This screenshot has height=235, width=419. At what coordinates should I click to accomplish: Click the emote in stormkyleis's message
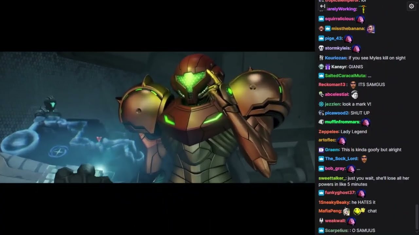click(x=356, y=49)
